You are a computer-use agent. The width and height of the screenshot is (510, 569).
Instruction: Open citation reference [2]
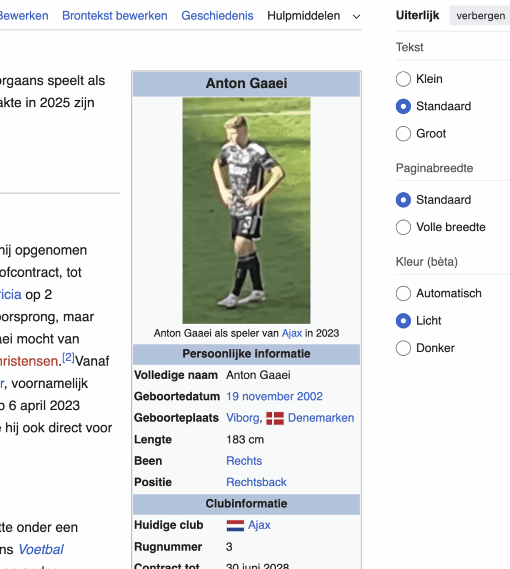click(x=68, y=358)
